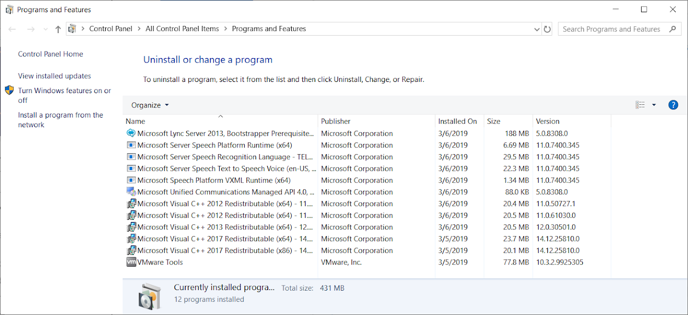The height and width of the screenshot is (315, 688).
Task: Sort the list by the Name column
Action: coord(220,121)
